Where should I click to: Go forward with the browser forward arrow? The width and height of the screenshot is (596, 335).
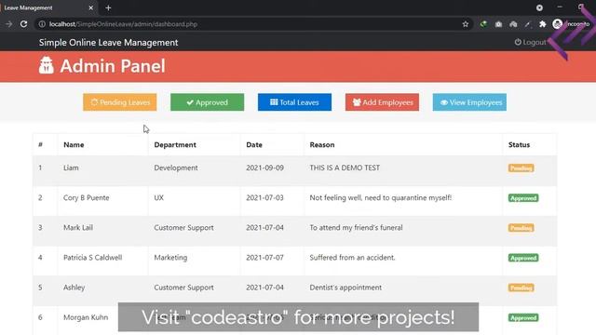(8, 24)
